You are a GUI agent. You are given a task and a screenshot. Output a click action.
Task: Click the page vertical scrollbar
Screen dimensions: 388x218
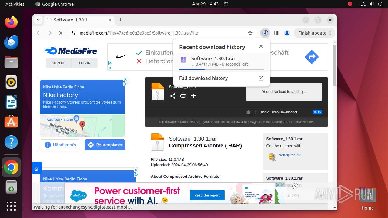click(x=335, y=65)
